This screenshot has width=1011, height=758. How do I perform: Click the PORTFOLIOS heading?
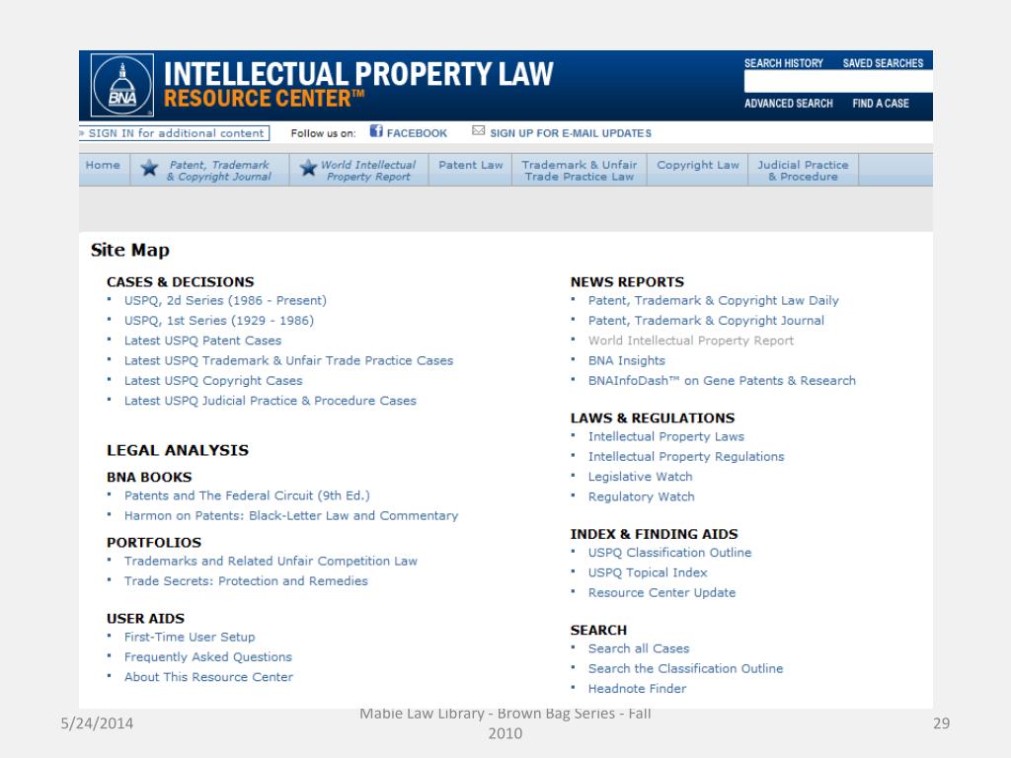pyautogui.click(x=153, y=542)
